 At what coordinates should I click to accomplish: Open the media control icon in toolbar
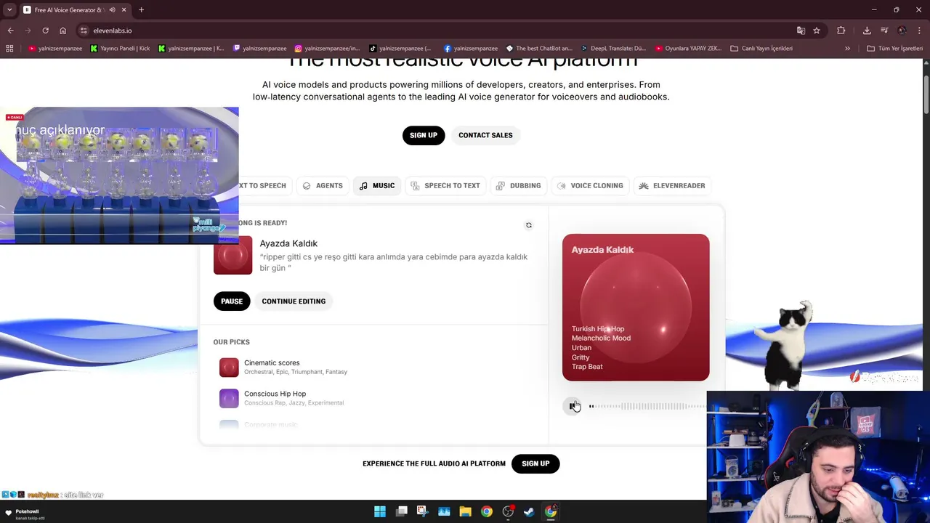pos(884,31)
